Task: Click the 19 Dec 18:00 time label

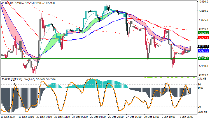Action: point(26,117)
